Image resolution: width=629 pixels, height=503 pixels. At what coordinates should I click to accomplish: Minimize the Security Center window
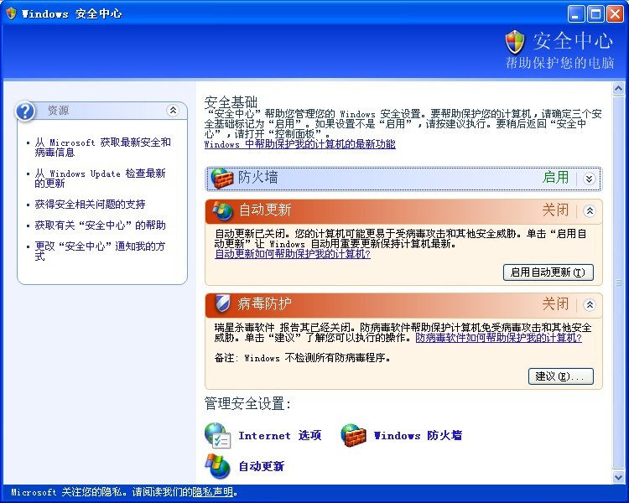click(x=575, y=14)
